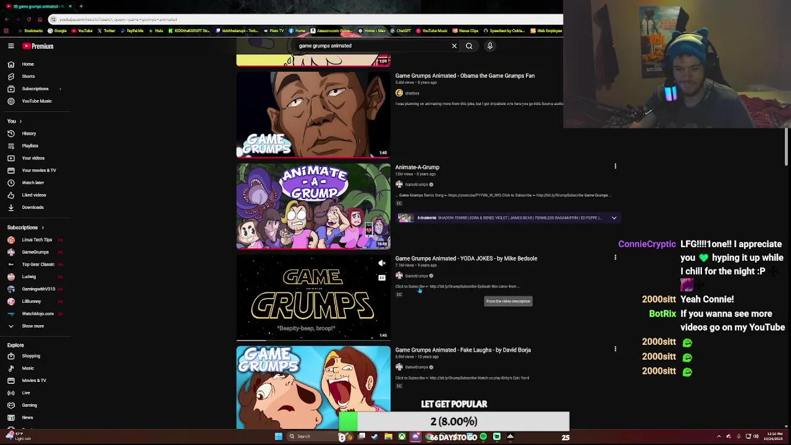
Task: Open 'Watch later' list
Action: 33,183
